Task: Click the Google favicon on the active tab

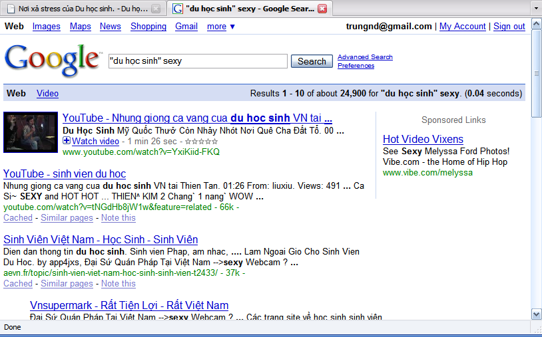Action: pyautogui.click(x=178, y=9)
